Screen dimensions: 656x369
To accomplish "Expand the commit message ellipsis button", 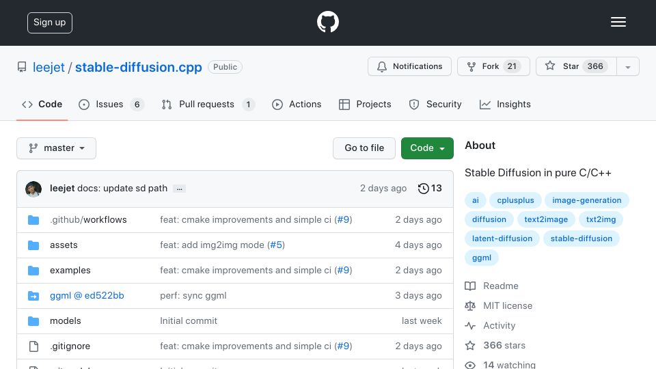I will click(180, 189).
